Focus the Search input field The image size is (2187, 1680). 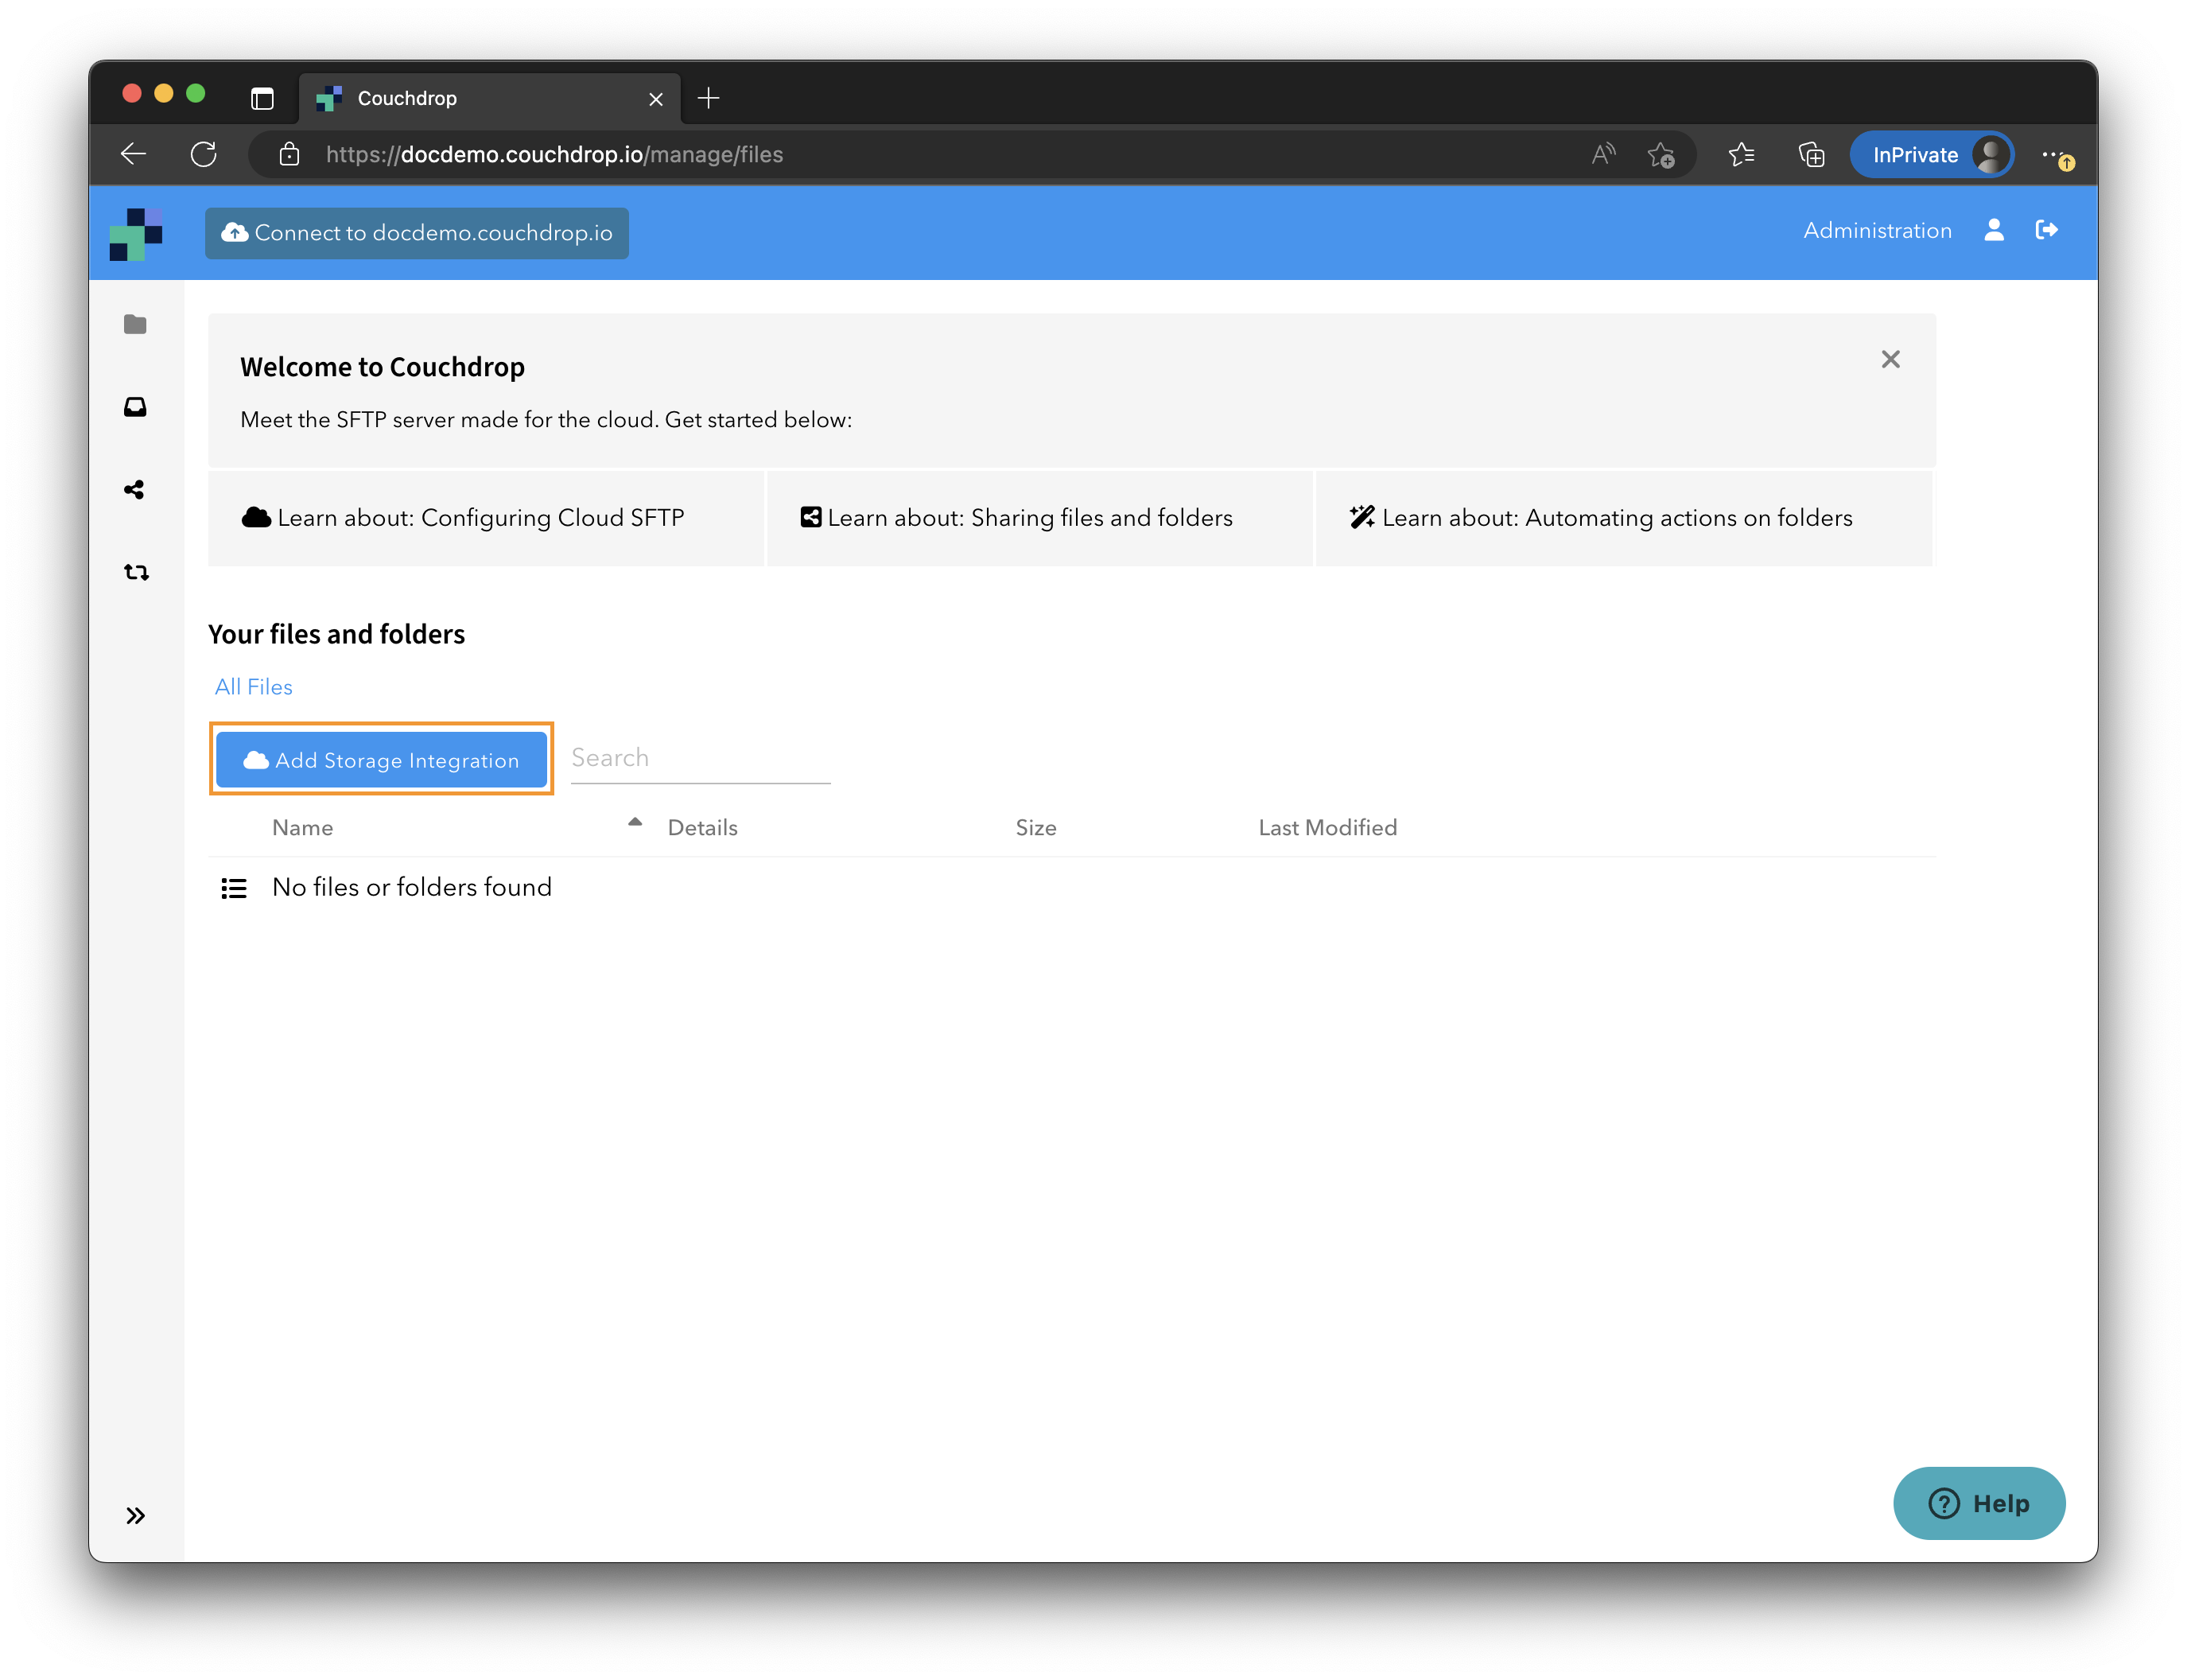click(700, 759)
